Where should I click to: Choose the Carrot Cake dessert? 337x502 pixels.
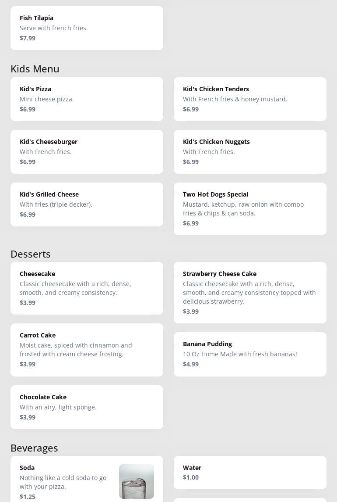point(87,349)
